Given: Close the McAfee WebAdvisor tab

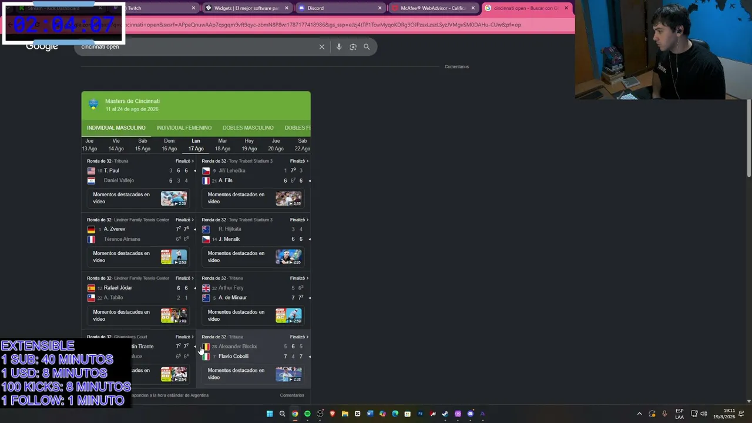Looking at the screenshot, I should [473, 8].
